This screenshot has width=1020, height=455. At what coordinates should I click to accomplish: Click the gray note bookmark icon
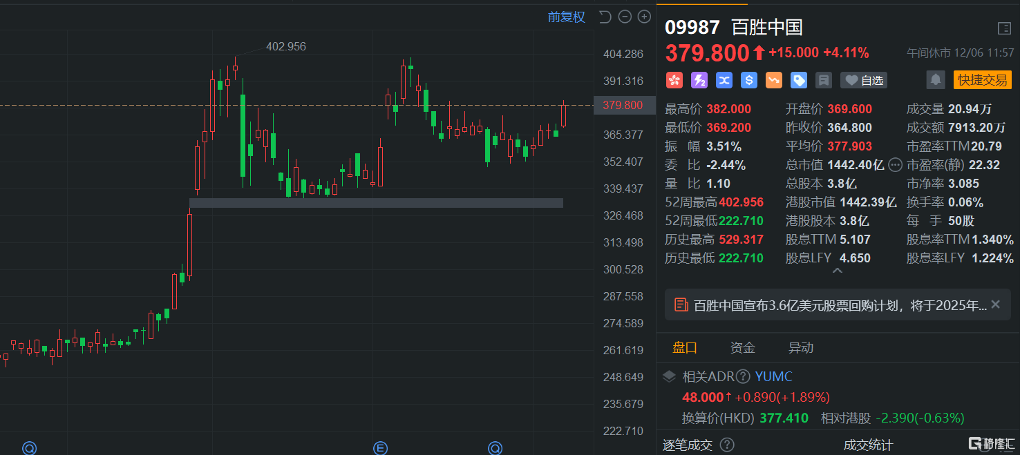(823, 80)
